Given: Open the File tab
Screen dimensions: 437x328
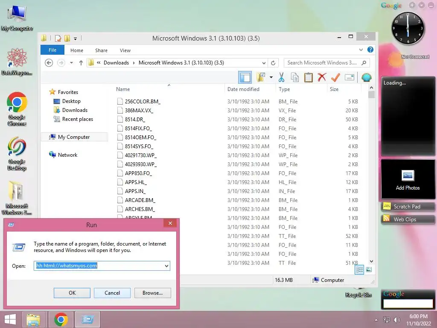Looking at the screenshot, I should pos(52,50).
